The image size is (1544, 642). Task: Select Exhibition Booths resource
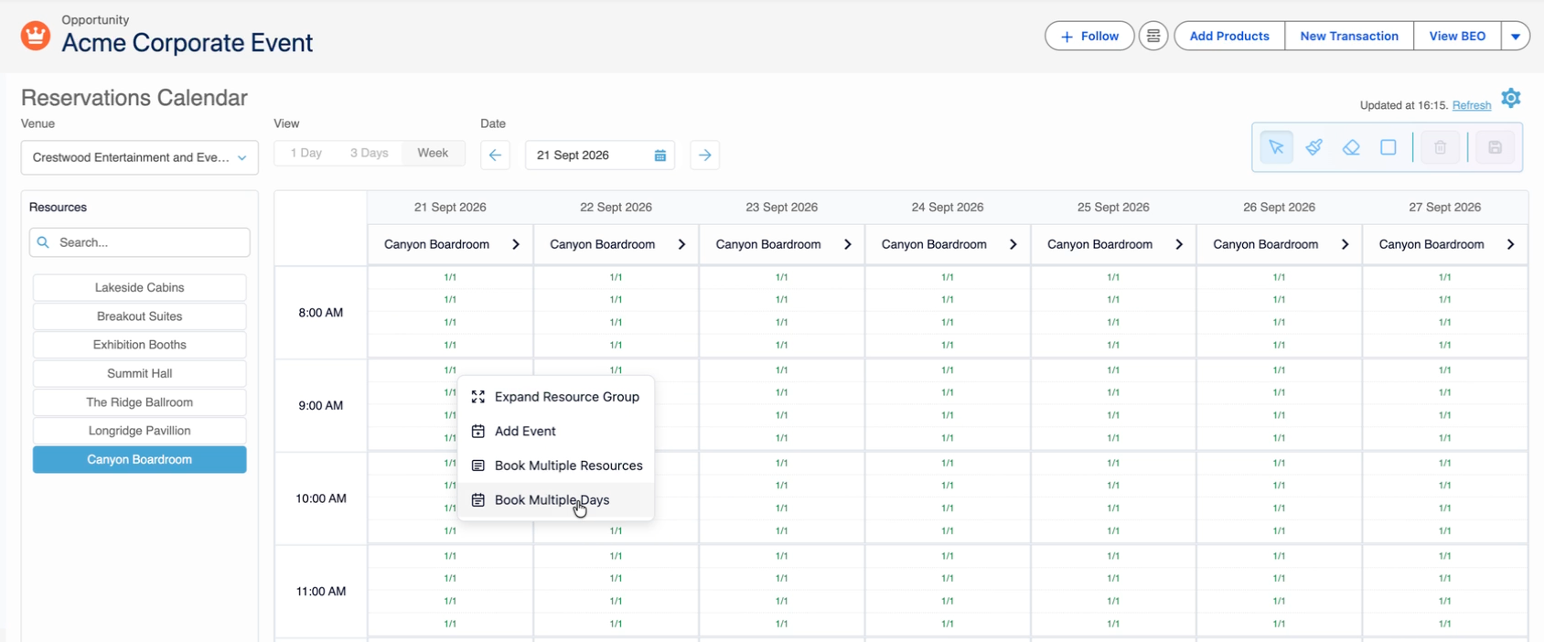click(x=140, y=345)
